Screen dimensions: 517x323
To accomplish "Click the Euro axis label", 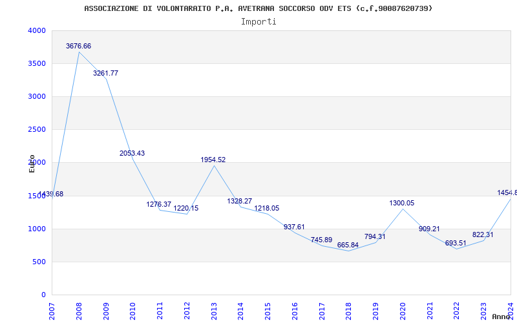I will point(32,164).
